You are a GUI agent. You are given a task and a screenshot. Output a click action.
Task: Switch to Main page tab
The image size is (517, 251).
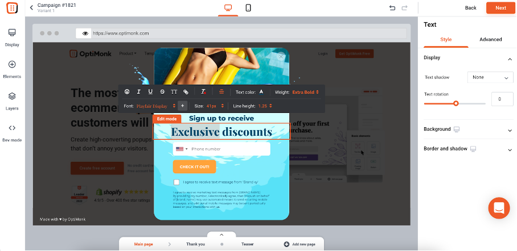pyautogui.click(x=143, y=244)
